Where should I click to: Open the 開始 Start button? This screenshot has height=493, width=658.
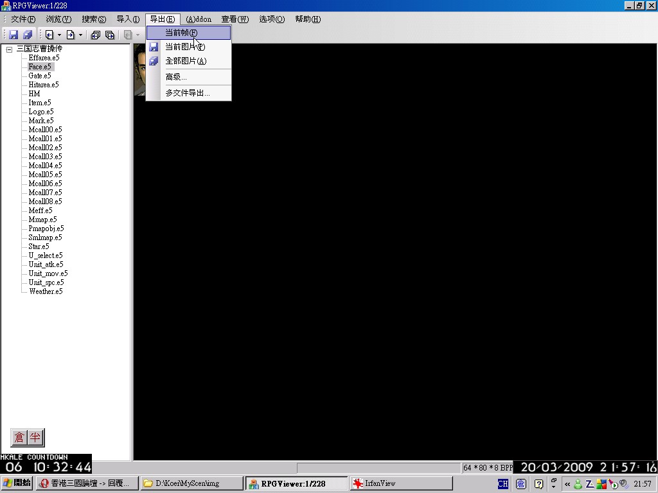click(17, 483)
